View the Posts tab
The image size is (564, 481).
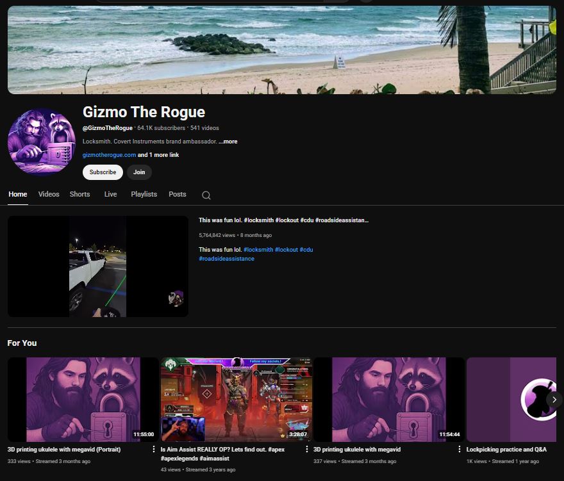click(178, 194)
